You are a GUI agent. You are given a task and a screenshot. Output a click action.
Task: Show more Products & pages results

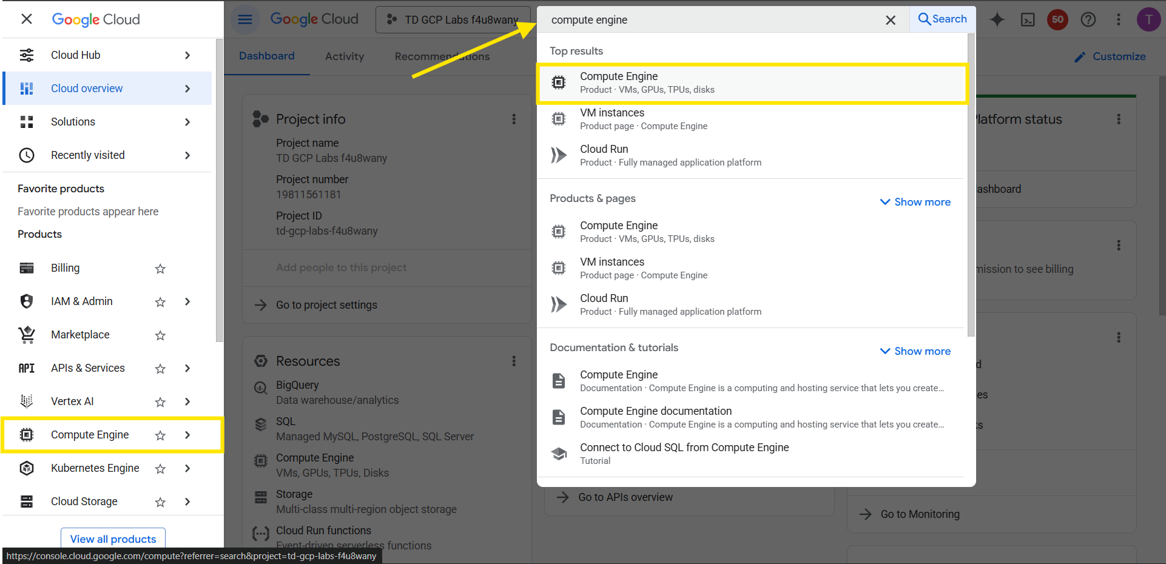915,202
